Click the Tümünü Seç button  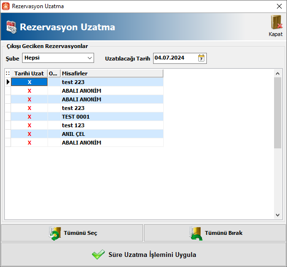click(72, 233)
